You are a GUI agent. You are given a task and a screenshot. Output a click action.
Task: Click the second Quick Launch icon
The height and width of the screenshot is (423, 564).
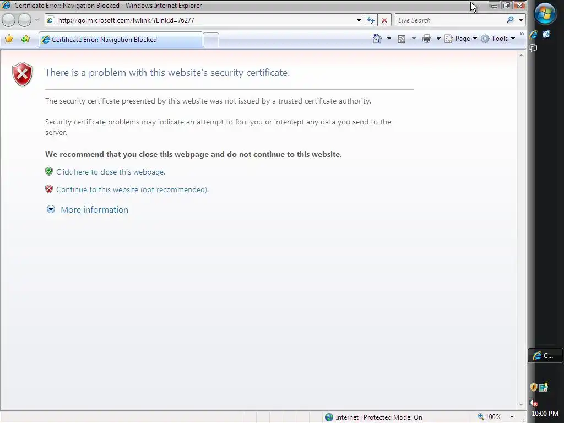tap(546, 34)
